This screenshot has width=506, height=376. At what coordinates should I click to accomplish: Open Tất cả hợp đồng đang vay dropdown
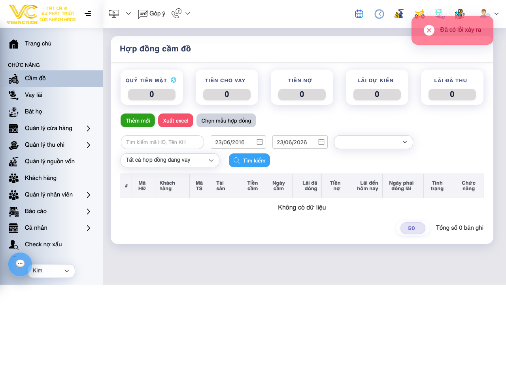point(170,160)
